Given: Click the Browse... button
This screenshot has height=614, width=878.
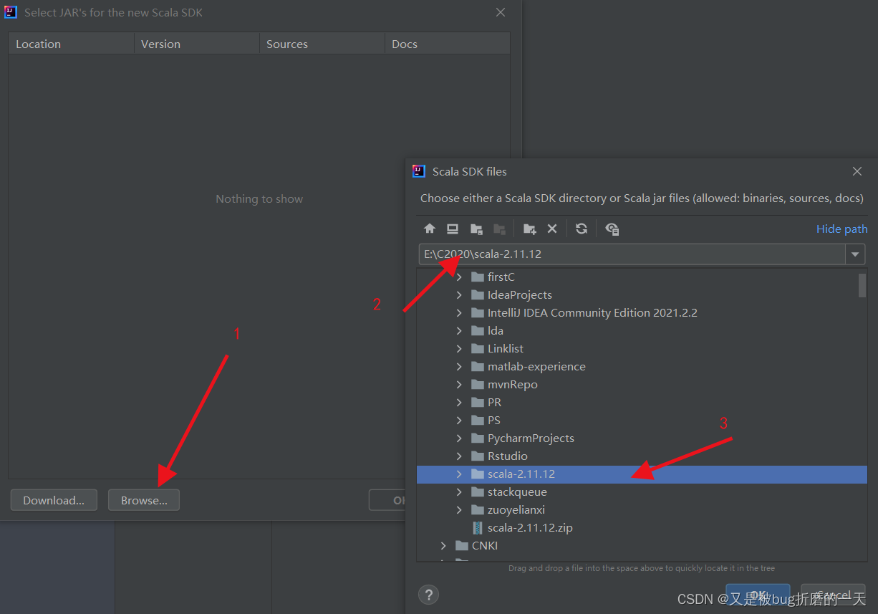Looking at the screenshot, I should pos(144,500).
